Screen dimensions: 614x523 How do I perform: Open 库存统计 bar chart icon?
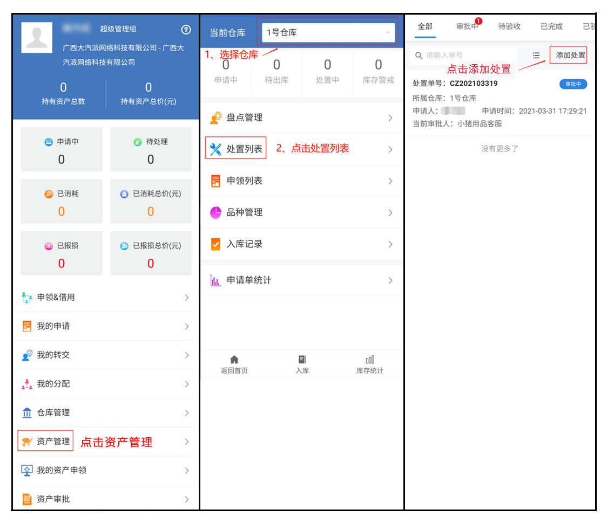370,359
